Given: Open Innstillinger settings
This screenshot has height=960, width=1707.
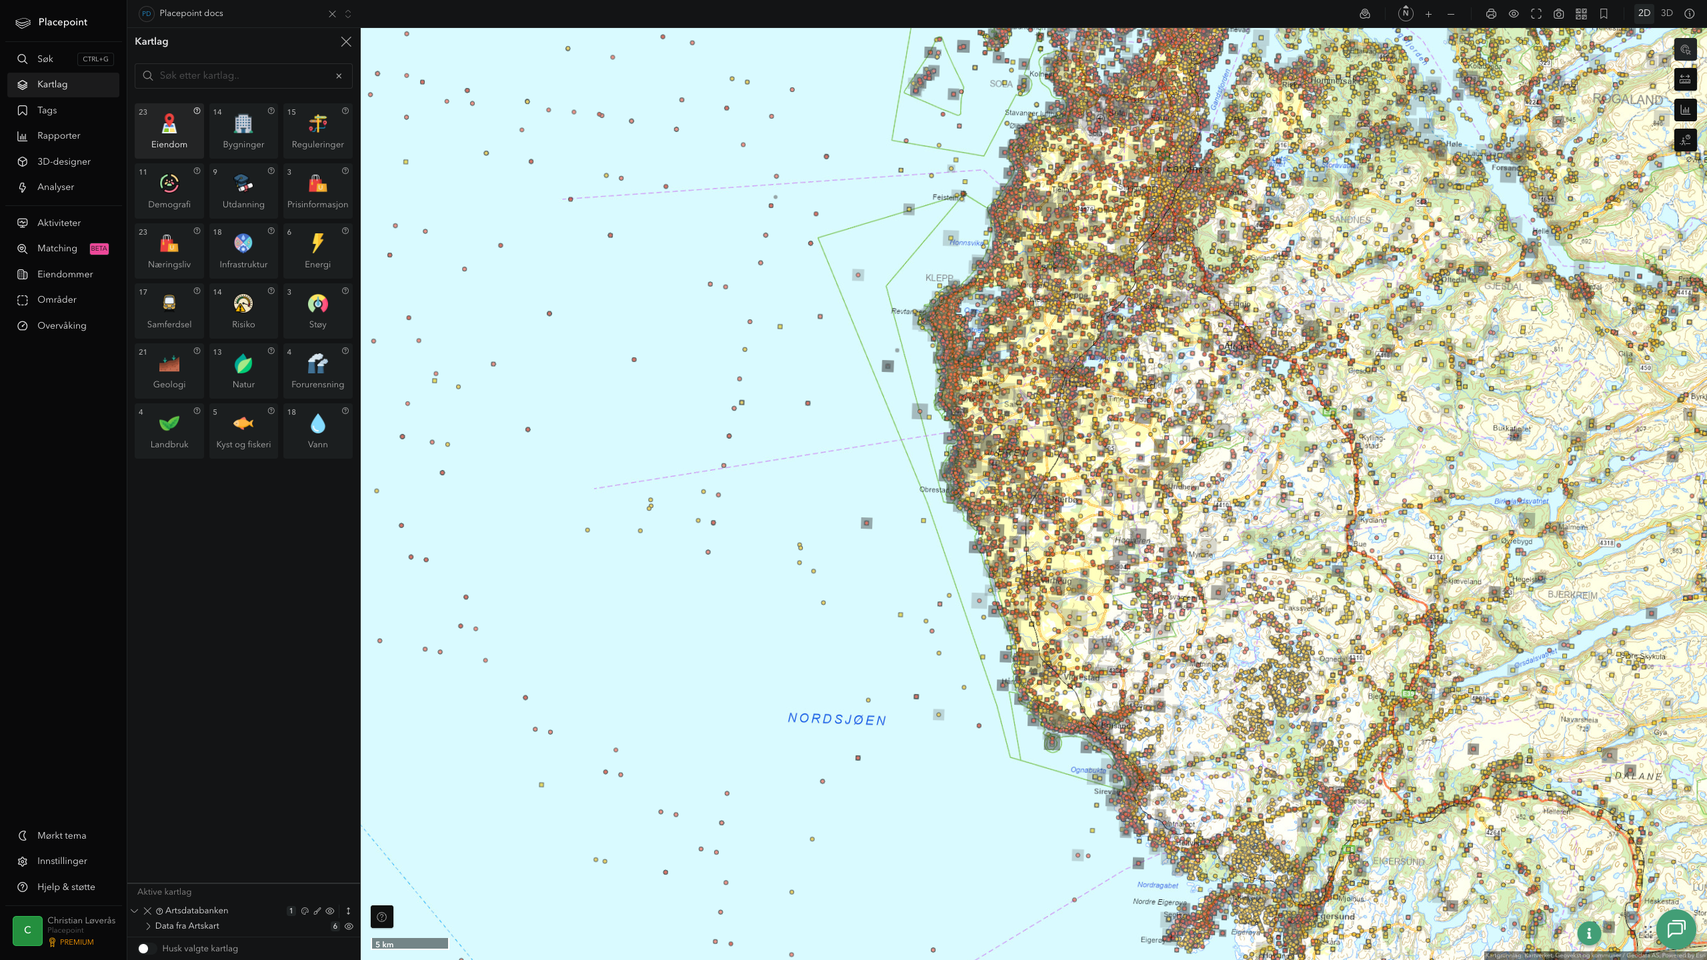Looking at the screenshot, I should pos(63,861).
